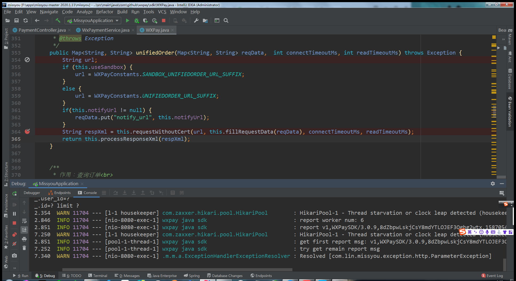Open the MissyouApplication run configuration dropdown
The height and width of the screenshot is (281, 516).
pyautogui.click(x=93, y=20)
